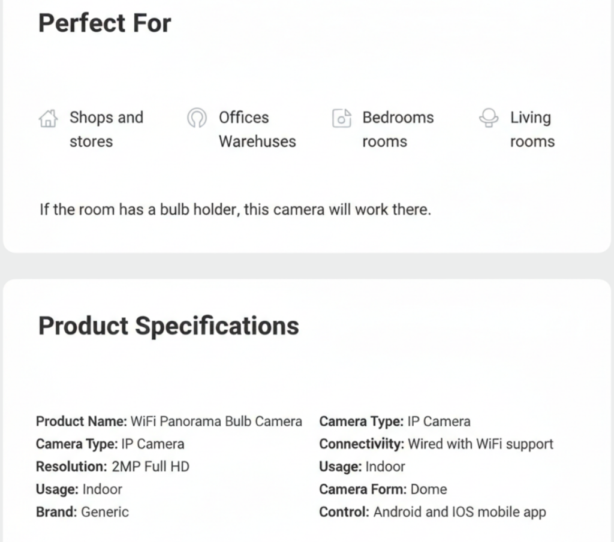The height and width of the screenshot is (542, 614).
Task: Click the "Perfect For" heading
Action: pyautogui.click(x=105, y=23)
